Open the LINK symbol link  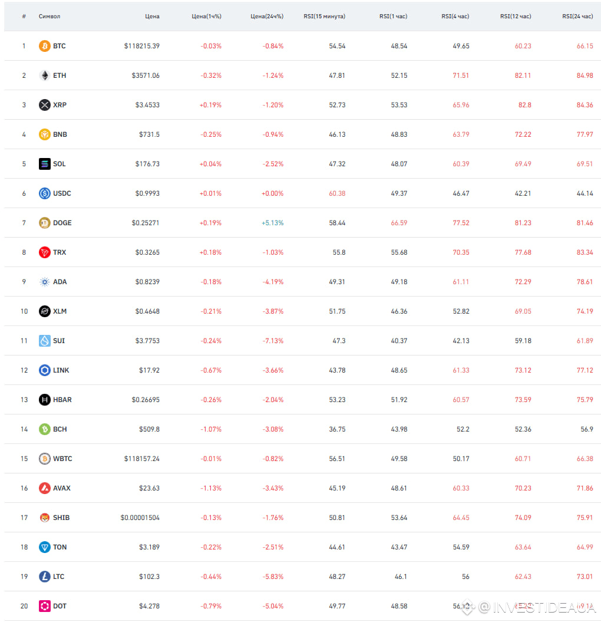pyautogui.click(x=61, y=370)
